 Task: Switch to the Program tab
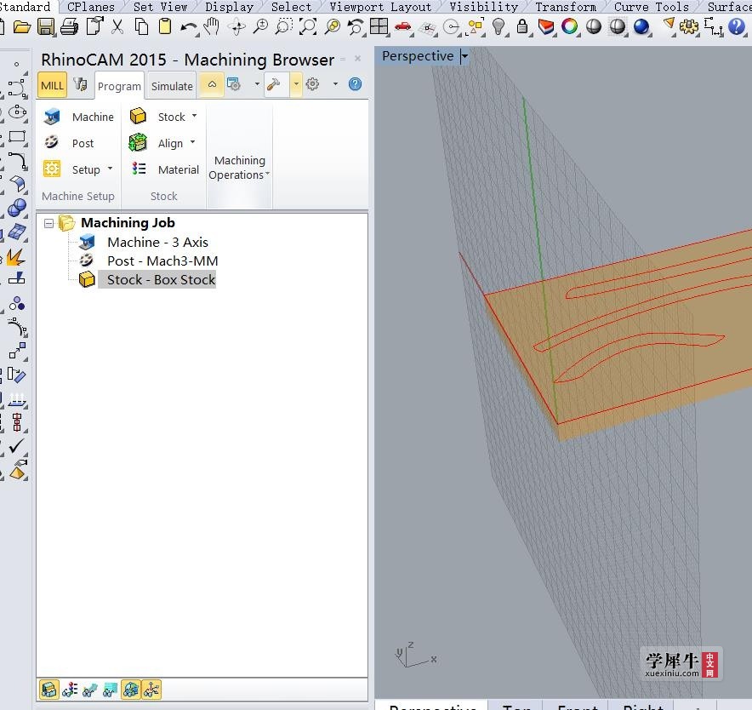(x=119, y=86)
